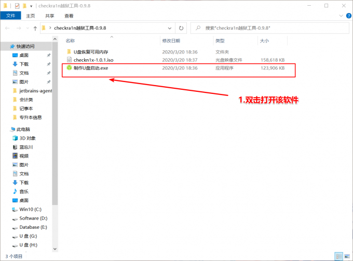Open 下载 under quick access
Screen dimensions: 353x261
(24, 64)
